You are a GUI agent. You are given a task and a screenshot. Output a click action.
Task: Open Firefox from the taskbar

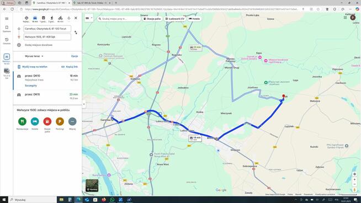(104, 200)
